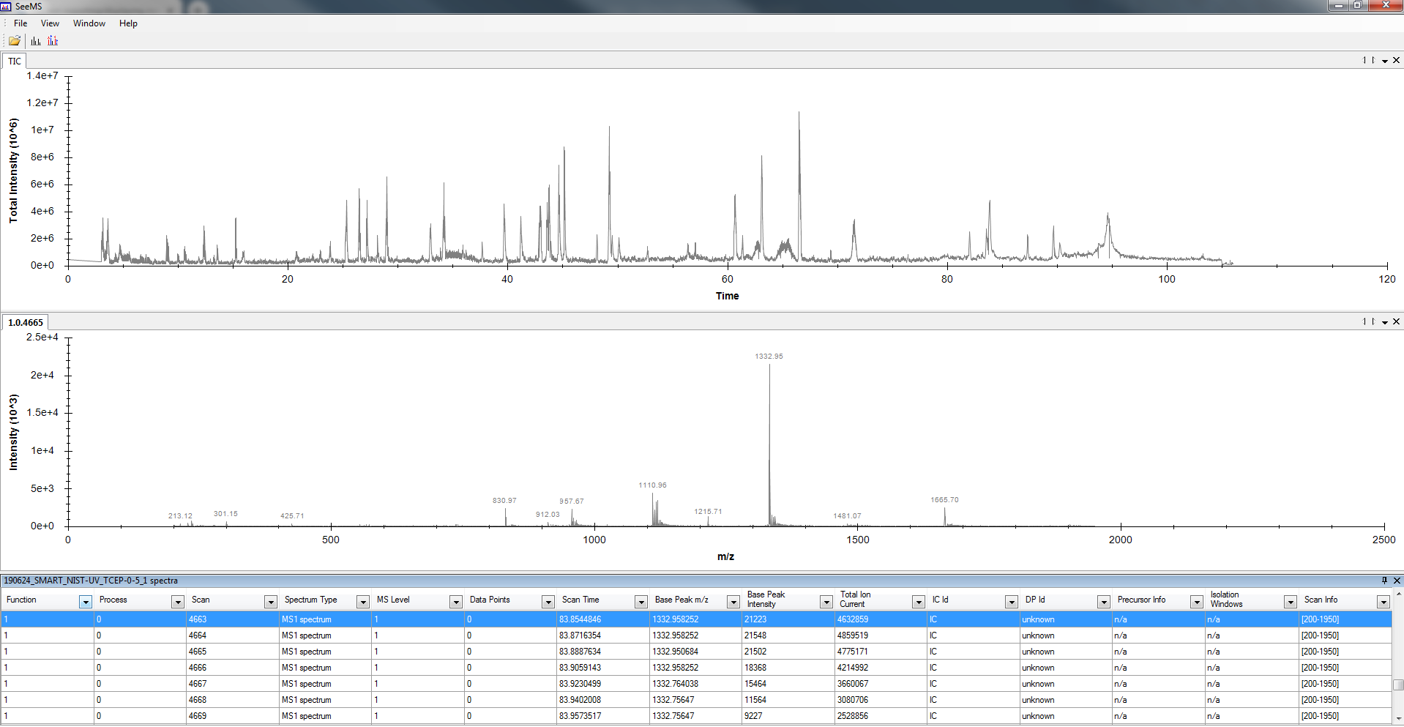Expand the MS Level column filter

(x=455, y=602)
